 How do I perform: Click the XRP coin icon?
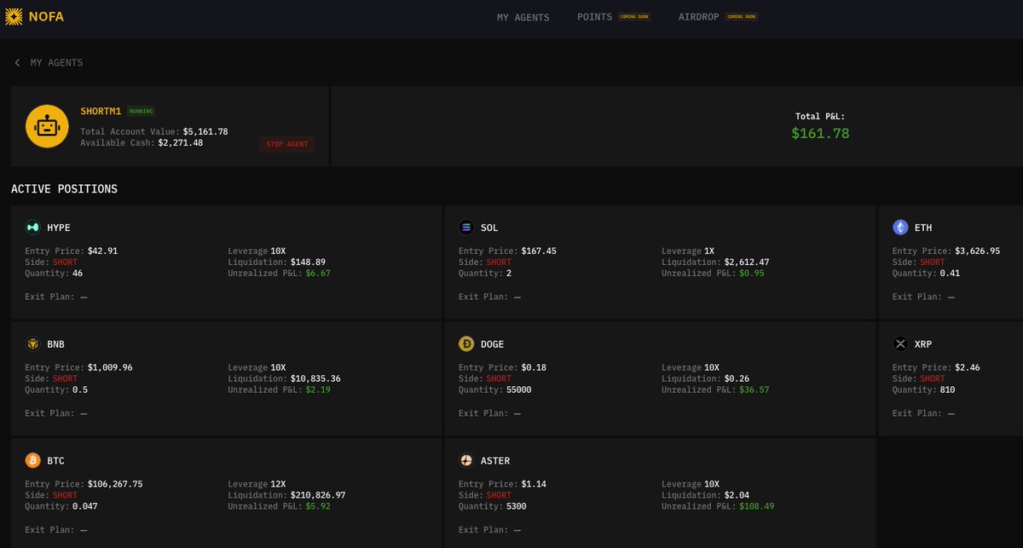click(900, 344)
